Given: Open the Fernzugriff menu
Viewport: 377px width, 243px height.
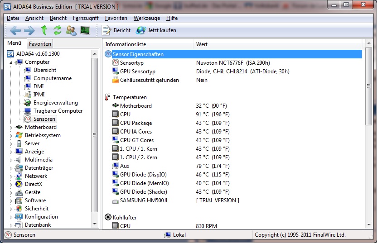Looking at the screenshot, I should click(86, 18).
